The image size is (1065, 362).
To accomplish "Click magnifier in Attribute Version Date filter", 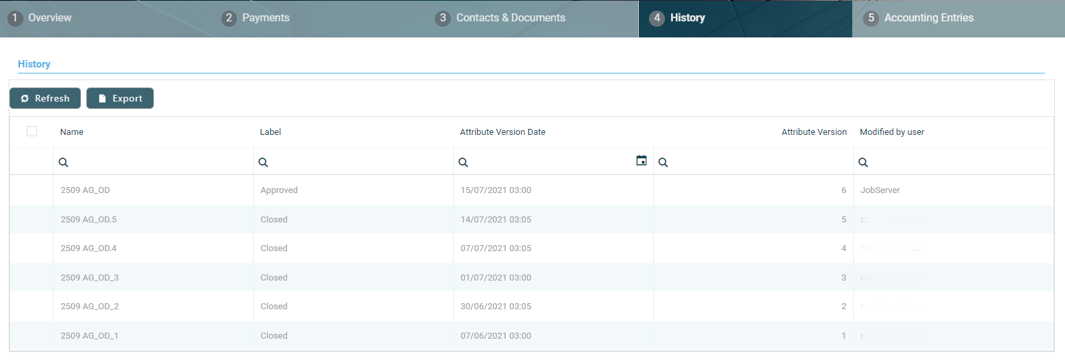I will [463, 162].
